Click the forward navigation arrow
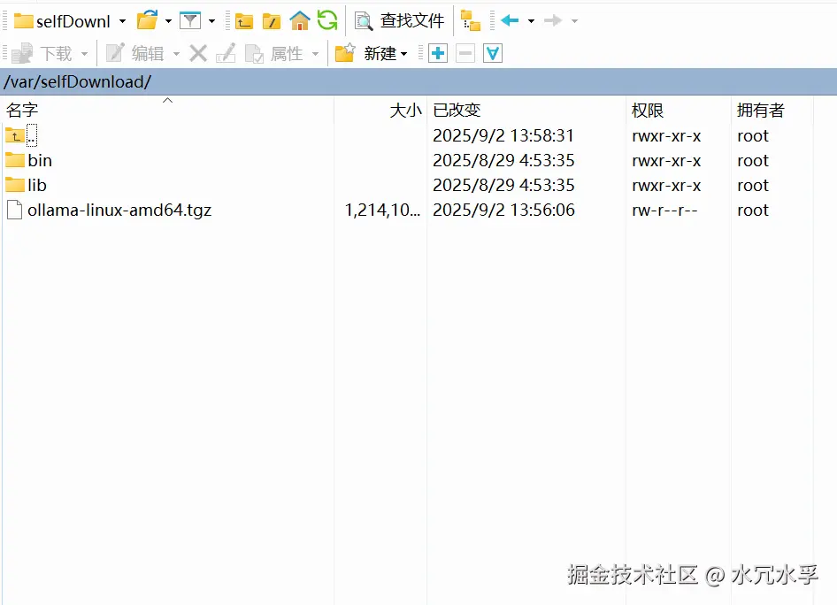Image resolution: width=837 pixels, height=605 pixels. (x=552, y=21)
